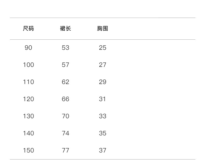Select the size 110 row label
Viewport: 205px width, 160px height.
coord(29,82)
